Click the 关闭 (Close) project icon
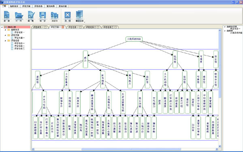Screen dimensions: 243x152 68,15
